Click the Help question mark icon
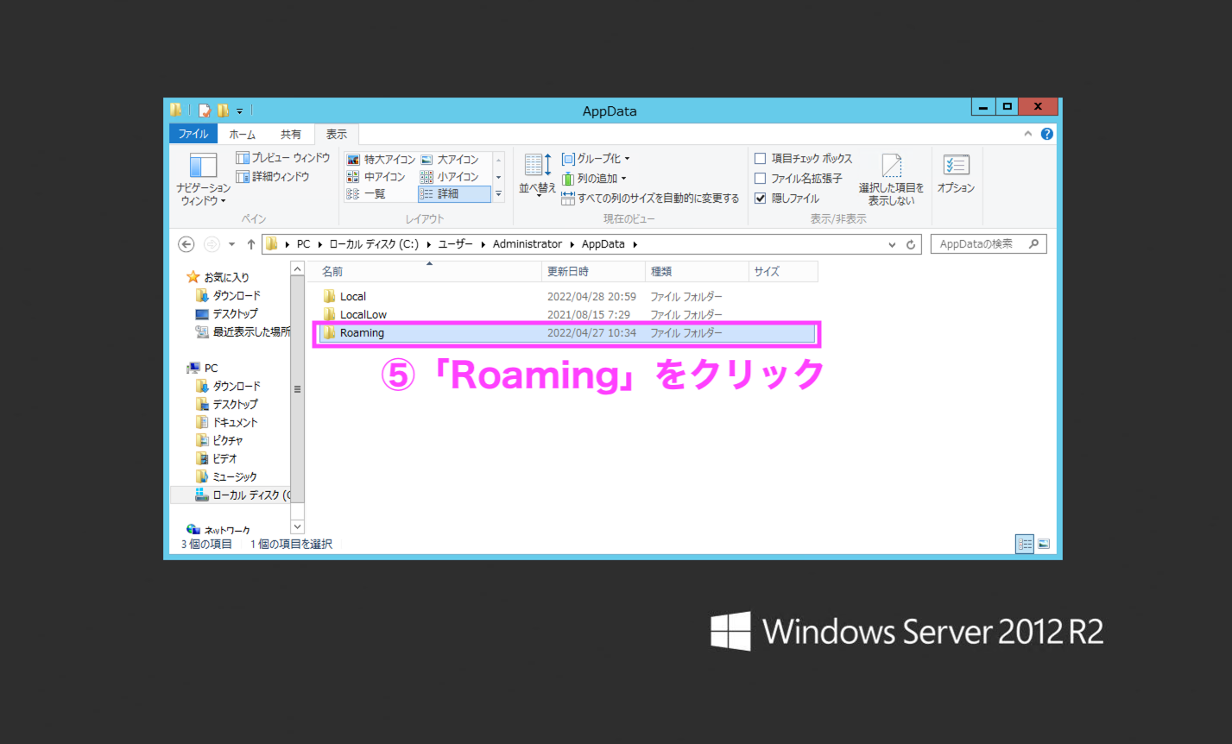Screen dimensions: 1232x744 pos(1046,134)
